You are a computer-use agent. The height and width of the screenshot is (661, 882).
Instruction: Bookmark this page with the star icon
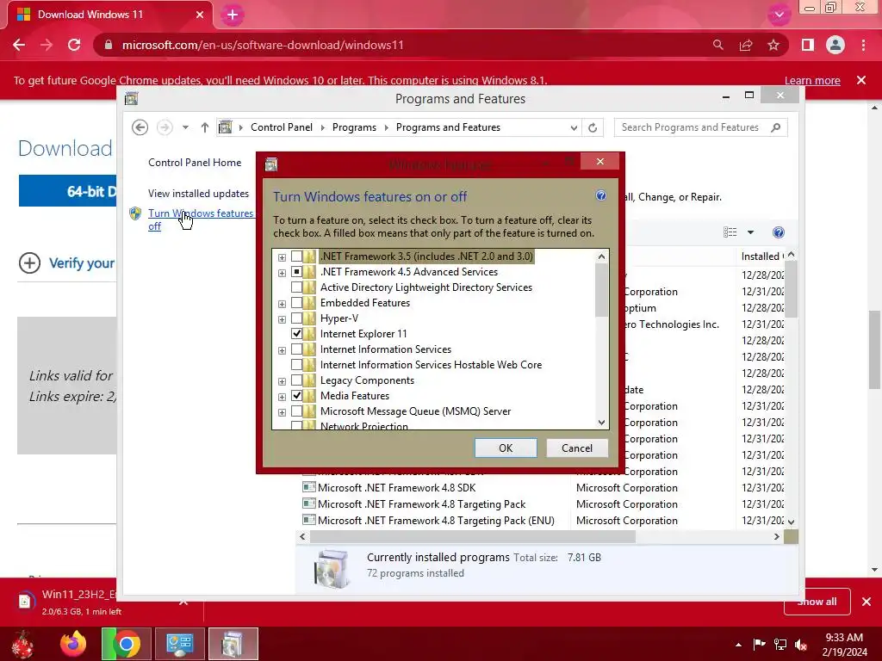773,45
